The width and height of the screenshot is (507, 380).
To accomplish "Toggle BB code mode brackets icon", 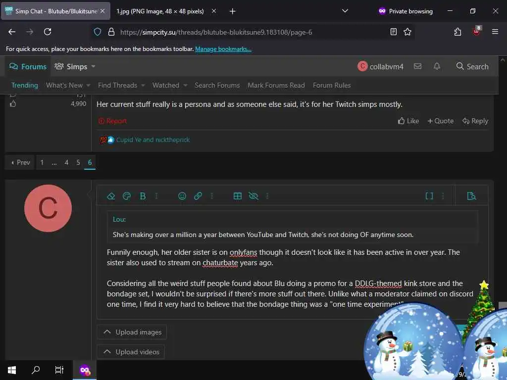I will click(429, 196).
